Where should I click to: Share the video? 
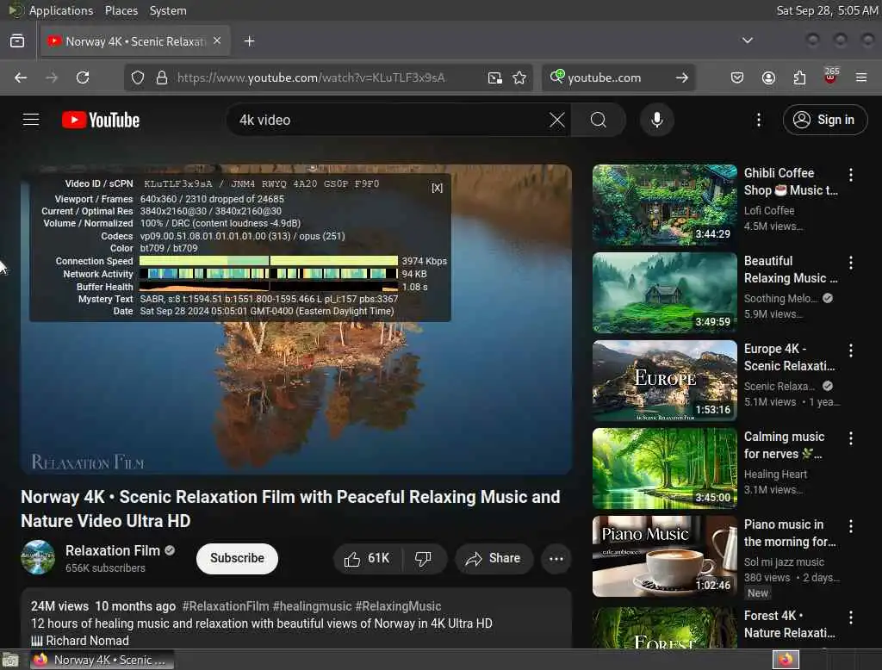tap(494, 559)
